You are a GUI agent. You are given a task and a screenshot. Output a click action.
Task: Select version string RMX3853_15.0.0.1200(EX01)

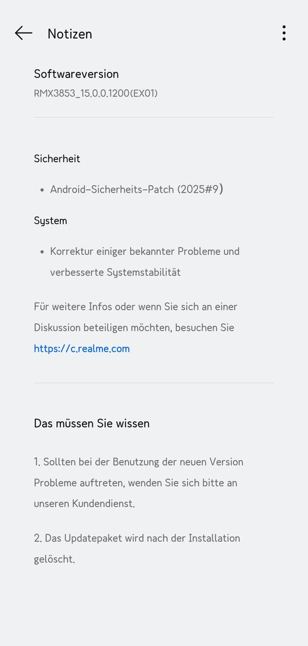coord(96,93)
